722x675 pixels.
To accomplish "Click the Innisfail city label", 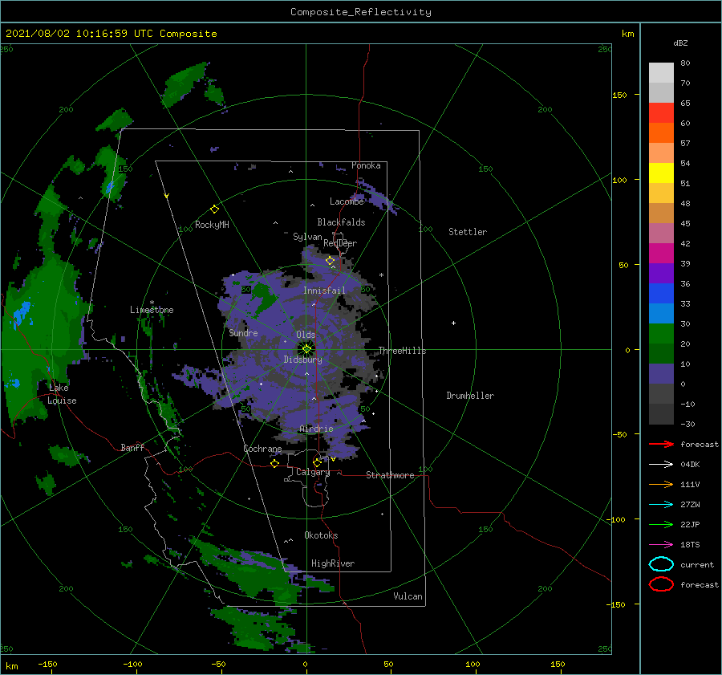I will pos(324,291).
